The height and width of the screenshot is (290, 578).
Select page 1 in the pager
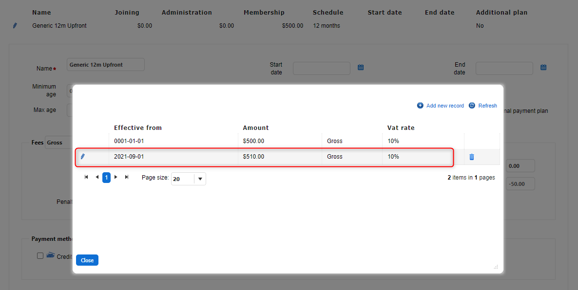106,178
